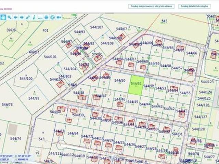Click parcel label 397/8

(11, 30)
